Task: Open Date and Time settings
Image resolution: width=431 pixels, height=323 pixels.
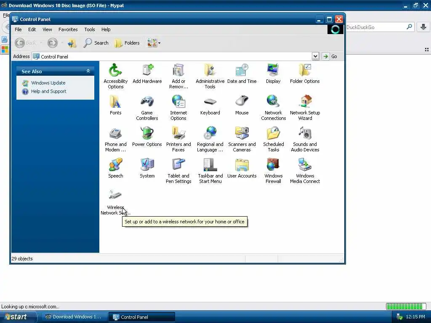Action: 242,73
